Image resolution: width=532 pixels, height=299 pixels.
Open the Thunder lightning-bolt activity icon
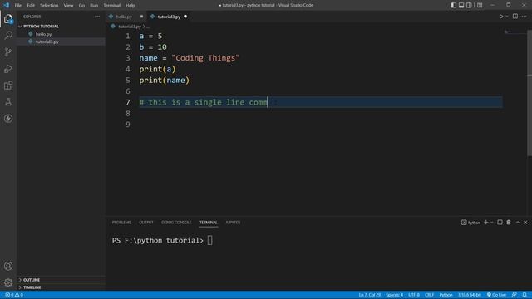[x=8, y=118]
